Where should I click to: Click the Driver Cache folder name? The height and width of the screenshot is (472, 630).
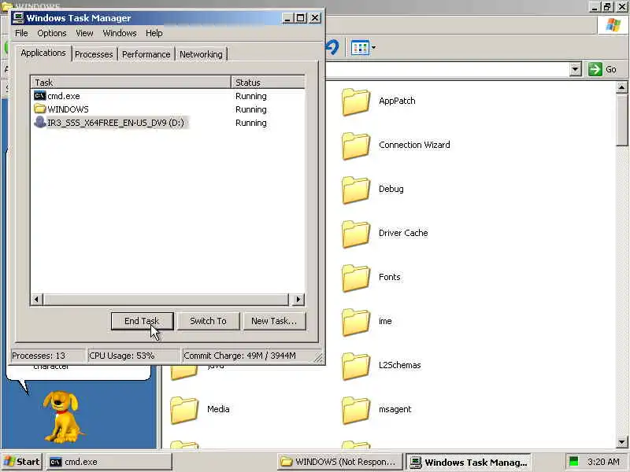coord(403,233)
